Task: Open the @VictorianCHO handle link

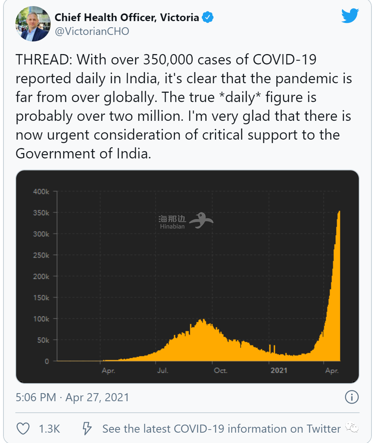Action: coord(92,31)
